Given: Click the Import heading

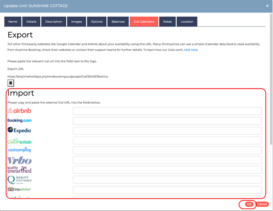Looking at the screenshot, I should pos(21,93).
